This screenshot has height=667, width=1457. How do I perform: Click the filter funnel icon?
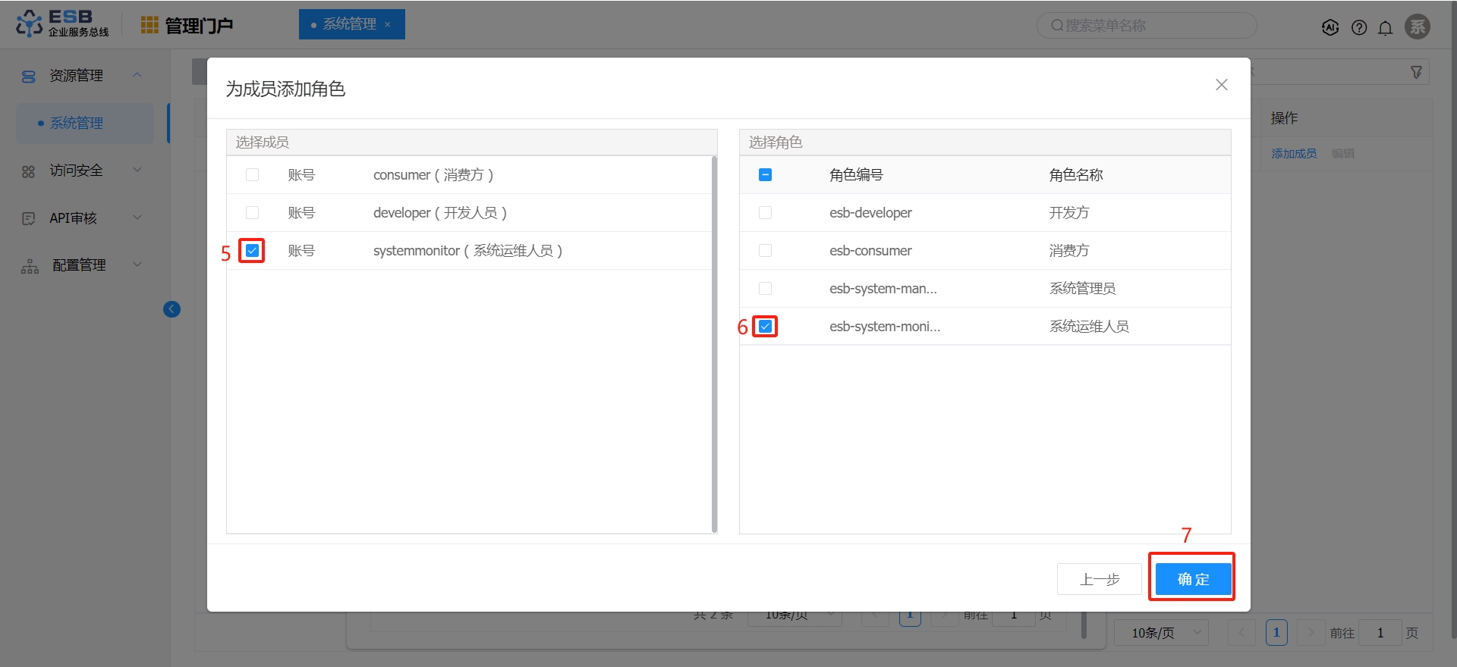[1416, 72]
